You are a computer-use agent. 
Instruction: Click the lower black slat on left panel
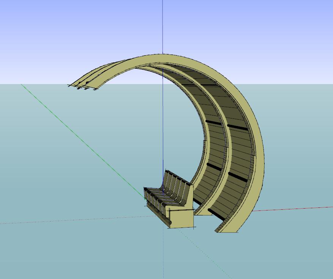click(x=213, y=167)
